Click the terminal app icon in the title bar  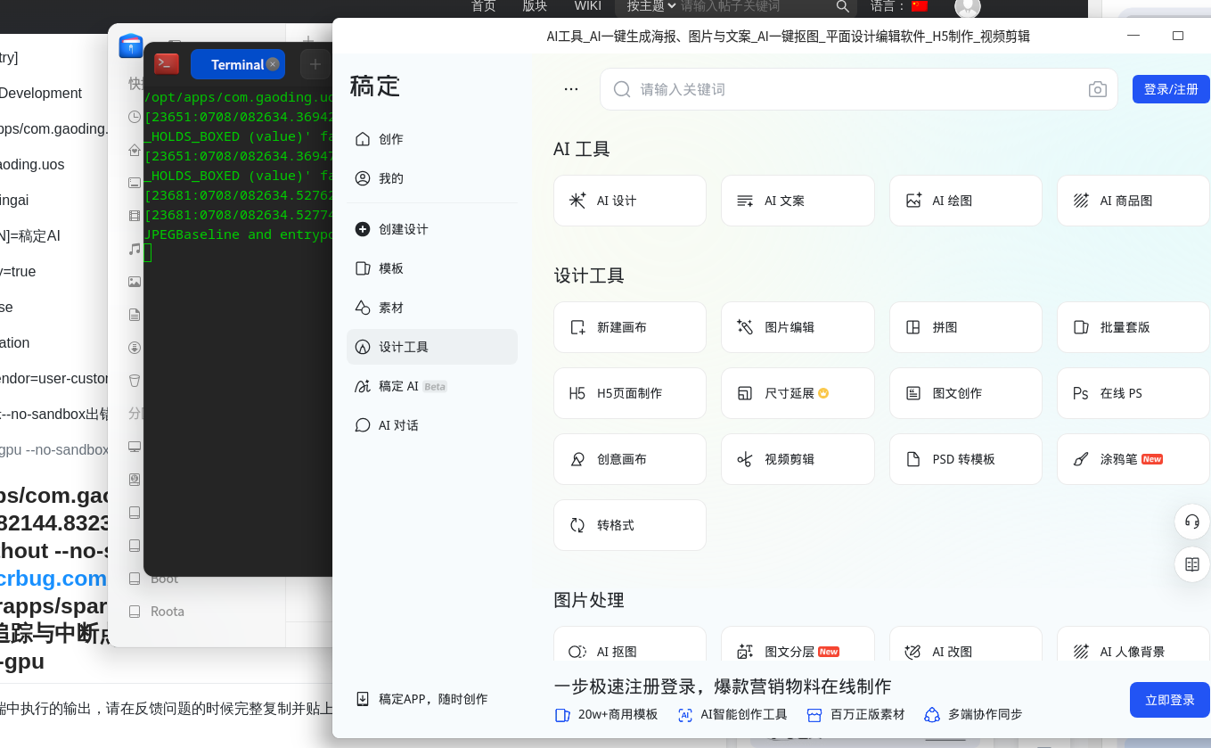(x=167, y=64)
